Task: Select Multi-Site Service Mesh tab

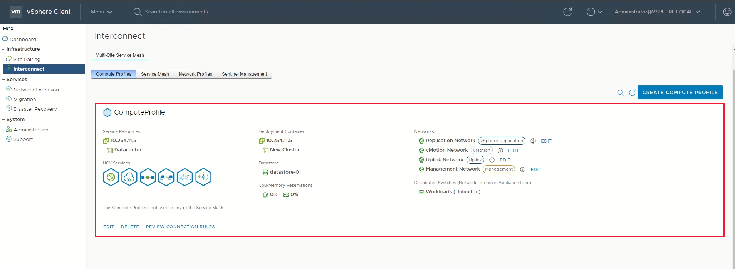Action: click(120, 55)
